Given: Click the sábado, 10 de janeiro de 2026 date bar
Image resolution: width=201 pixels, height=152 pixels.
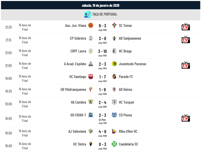Looking at the screenshot, I should pos(100,5).
